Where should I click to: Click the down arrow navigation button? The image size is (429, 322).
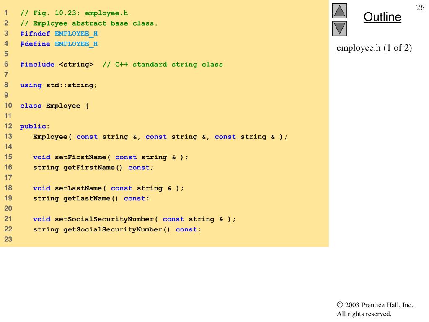point(339,29)
